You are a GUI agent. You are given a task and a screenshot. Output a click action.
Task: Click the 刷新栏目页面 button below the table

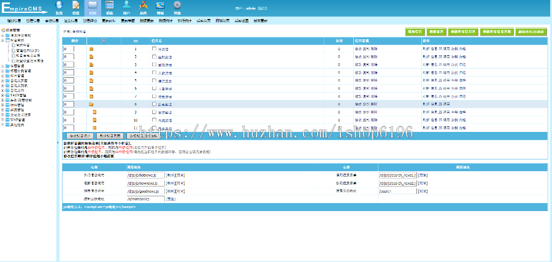(x=110, y=136)
